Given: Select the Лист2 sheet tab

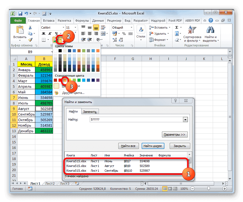Looking at the screenshot, I should click(49, 183).
